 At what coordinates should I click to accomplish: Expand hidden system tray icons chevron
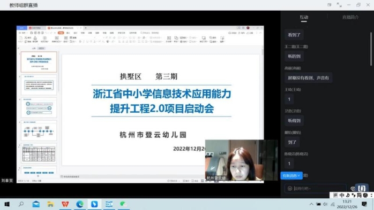[x=311, y=204]
